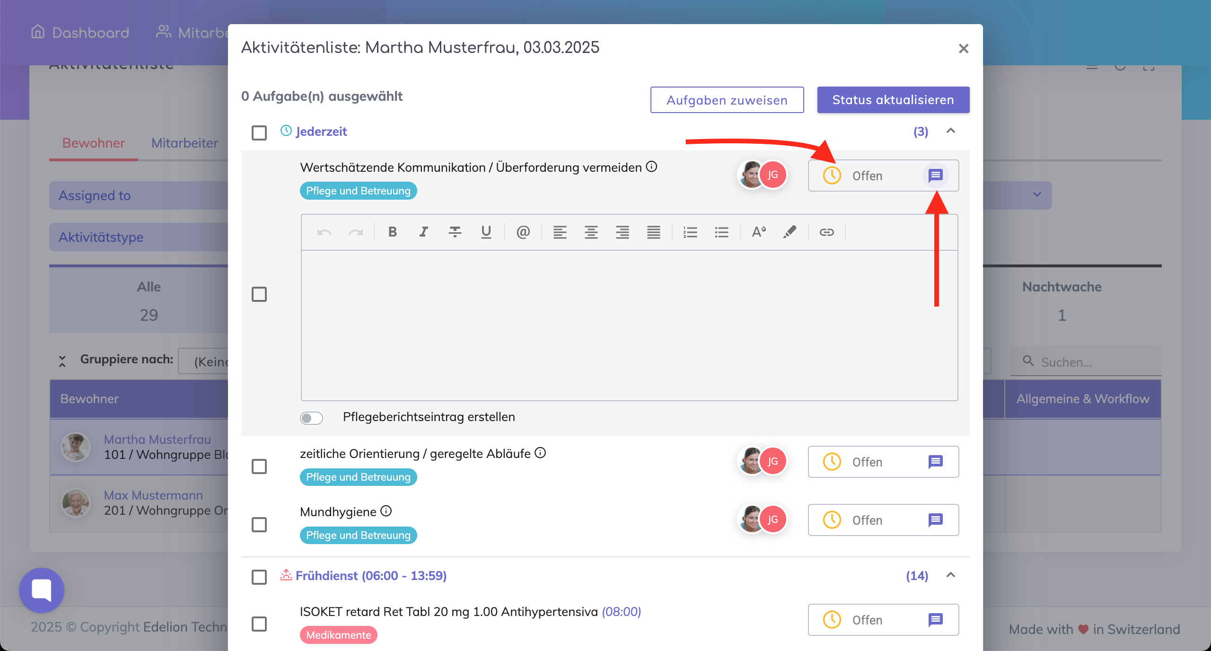Click the text highlight marker icon
Viewport: 1211px width, 651px height.
pyautogui.click(x=790, y=232)
